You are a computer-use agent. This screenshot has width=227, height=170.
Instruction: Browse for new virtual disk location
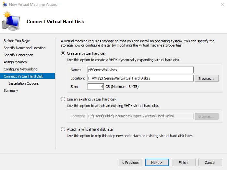coord(207,78)
